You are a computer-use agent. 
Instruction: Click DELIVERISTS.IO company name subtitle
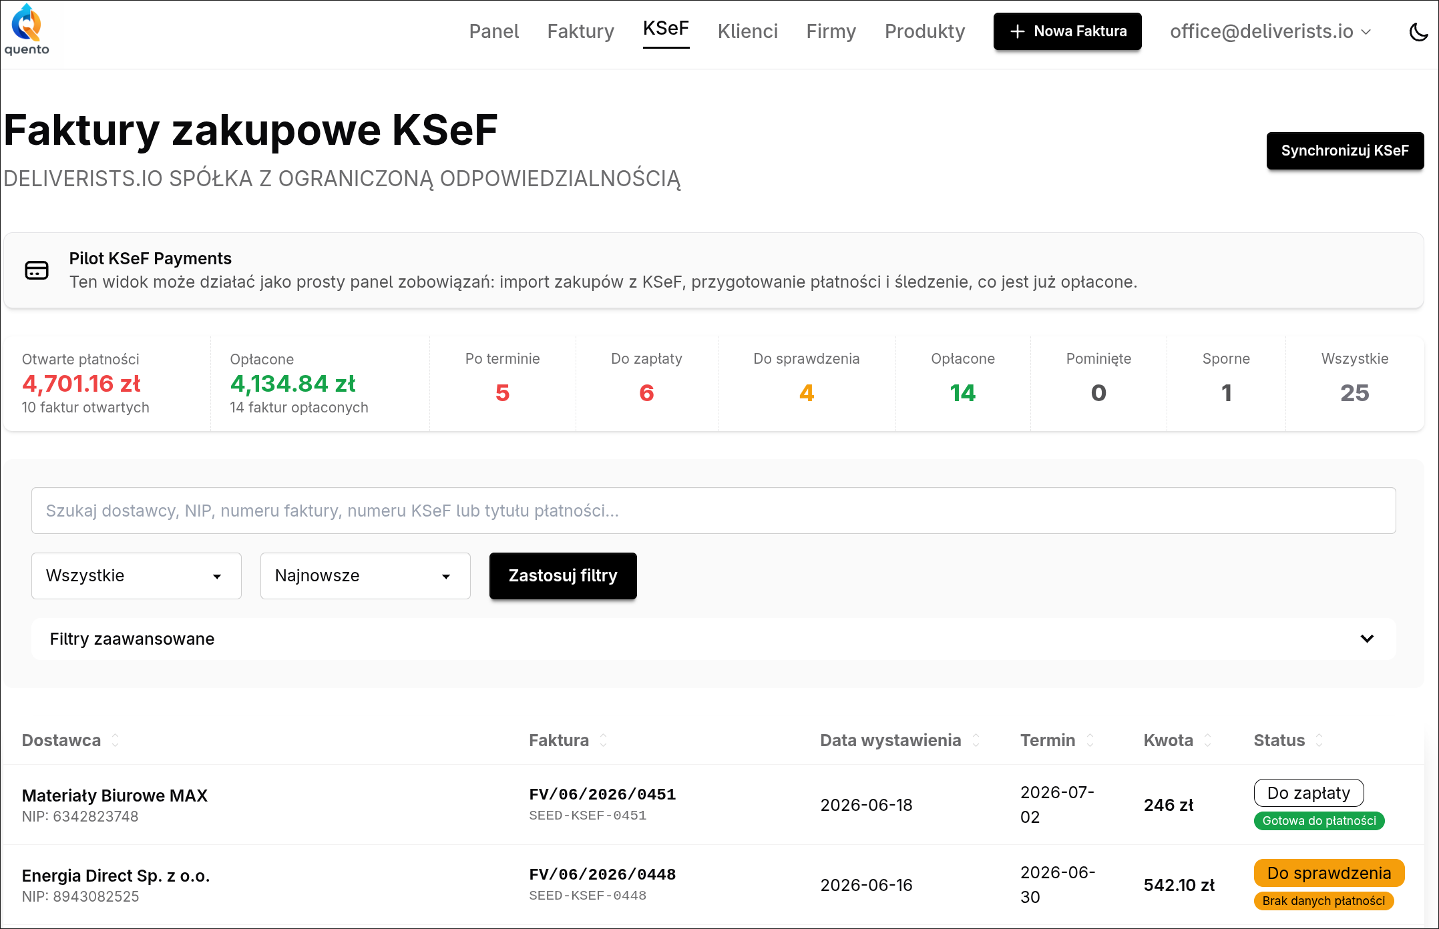point(342,179)
